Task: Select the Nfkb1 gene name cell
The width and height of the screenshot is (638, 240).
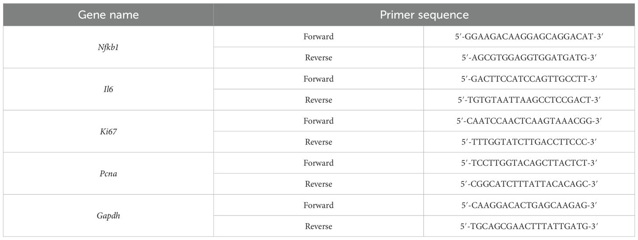Action: tap(108, 47)
